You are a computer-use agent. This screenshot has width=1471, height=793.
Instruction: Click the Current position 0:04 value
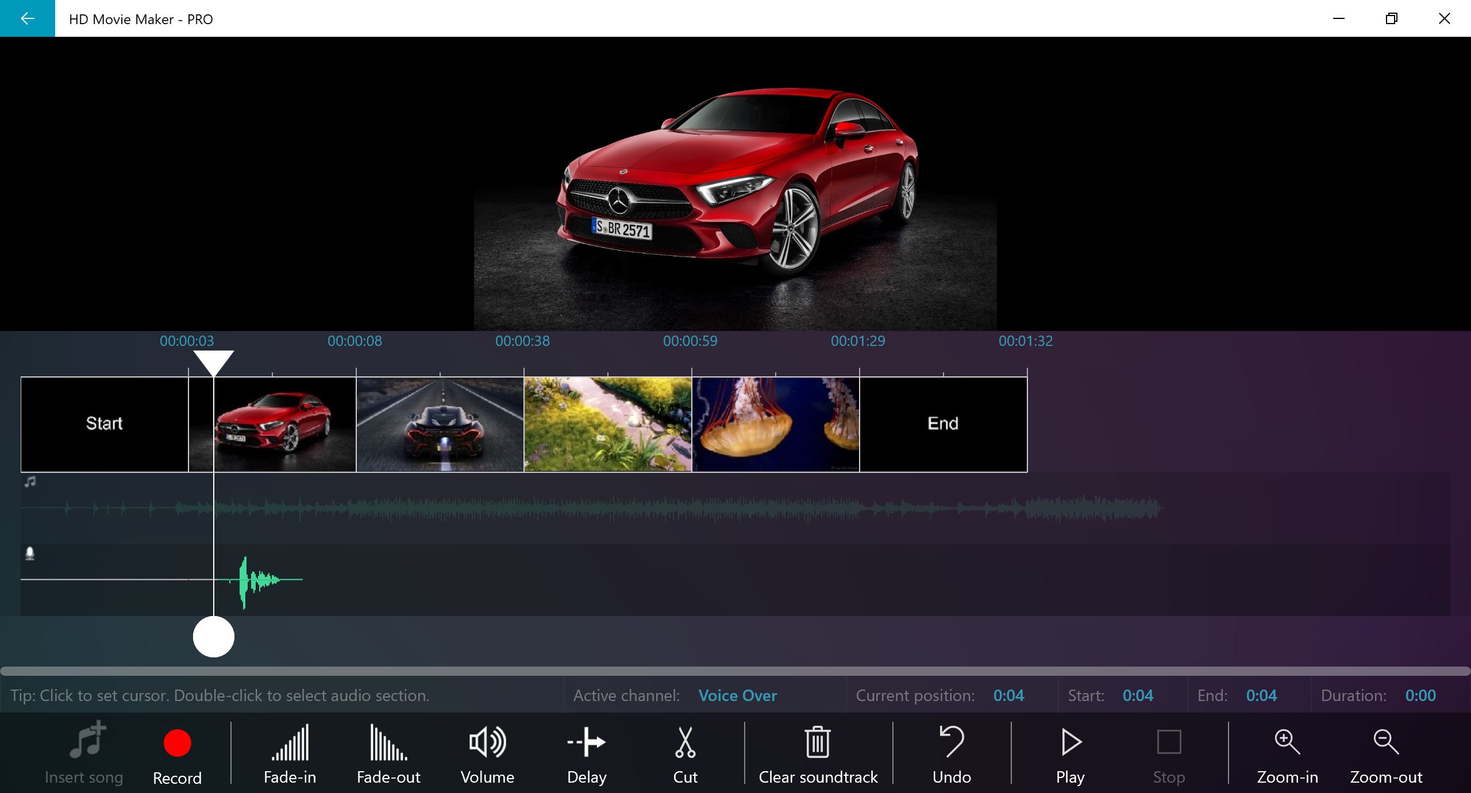click(1008, 695)
